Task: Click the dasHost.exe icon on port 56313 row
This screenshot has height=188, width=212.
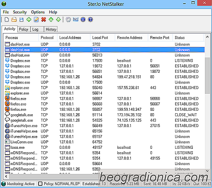Action: 7,55
